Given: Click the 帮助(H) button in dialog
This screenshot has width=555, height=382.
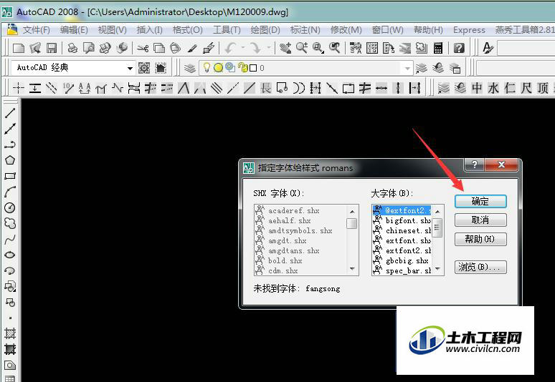Looking at the screenshot, I should point(480,240).
